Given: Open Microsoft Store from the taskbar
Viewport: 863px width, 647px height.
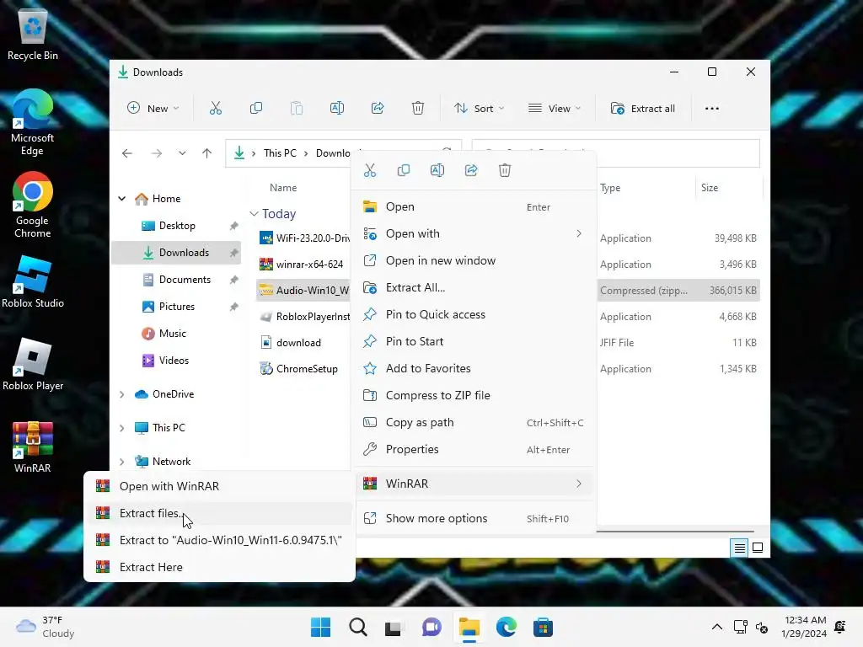Looking at the screenshot, I should 543,627.
